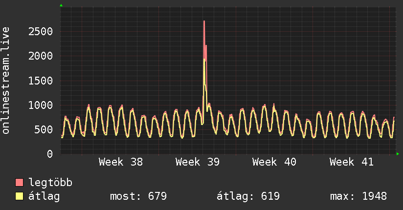Click the 0 y-axis label
The width and height of the screenshot is (403, 210).
(x=50, y=154)
